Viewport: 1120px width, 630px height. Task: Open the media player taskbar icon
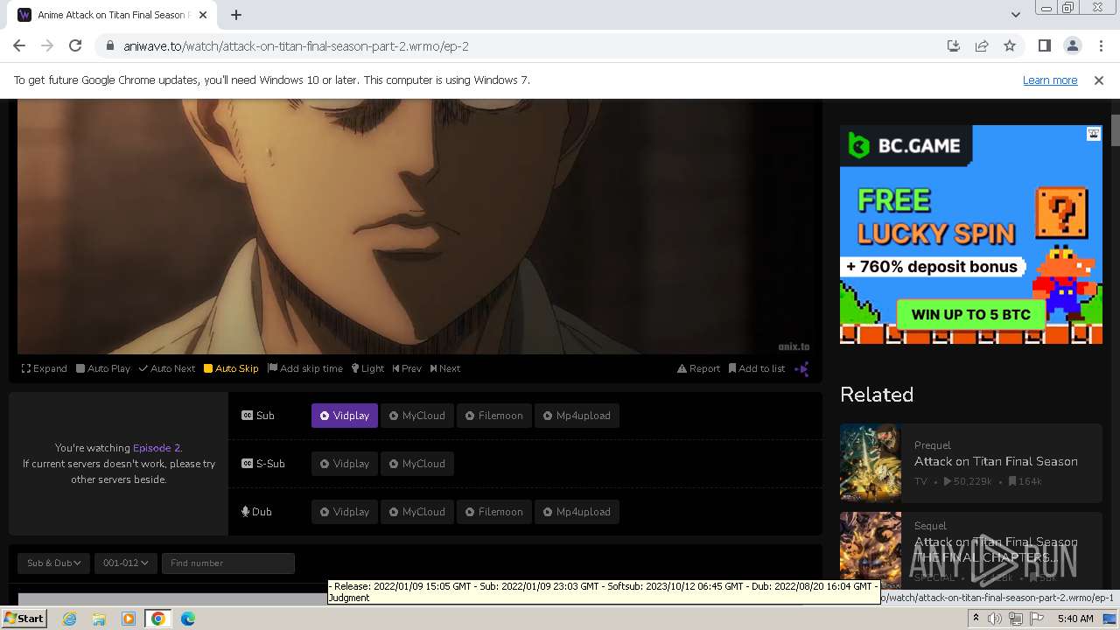[x=129, y=619]
